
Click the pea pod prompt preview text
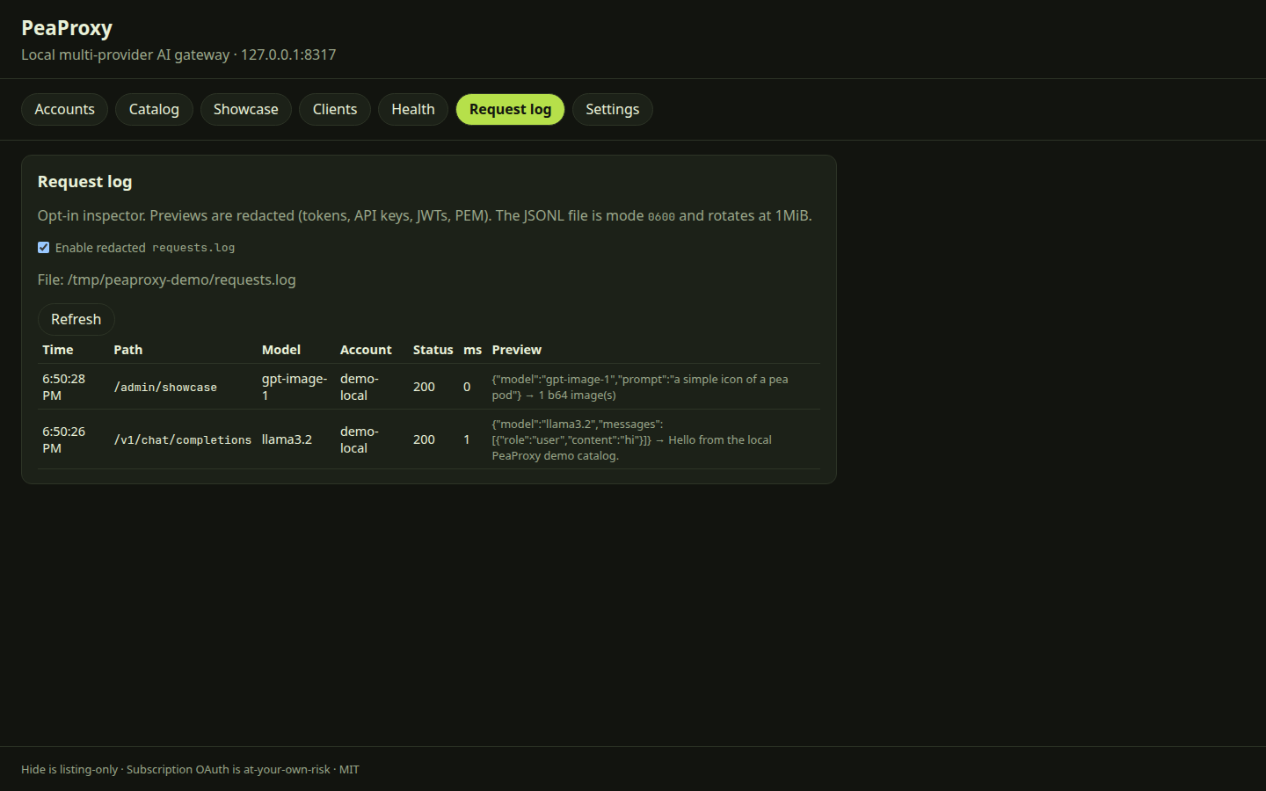pyautogui.click(x=640, y=387)
